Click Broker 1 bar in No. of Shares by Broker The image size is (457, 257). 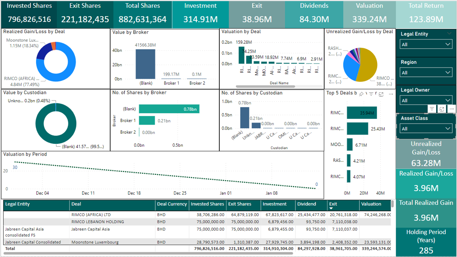(x=147, y=121)
